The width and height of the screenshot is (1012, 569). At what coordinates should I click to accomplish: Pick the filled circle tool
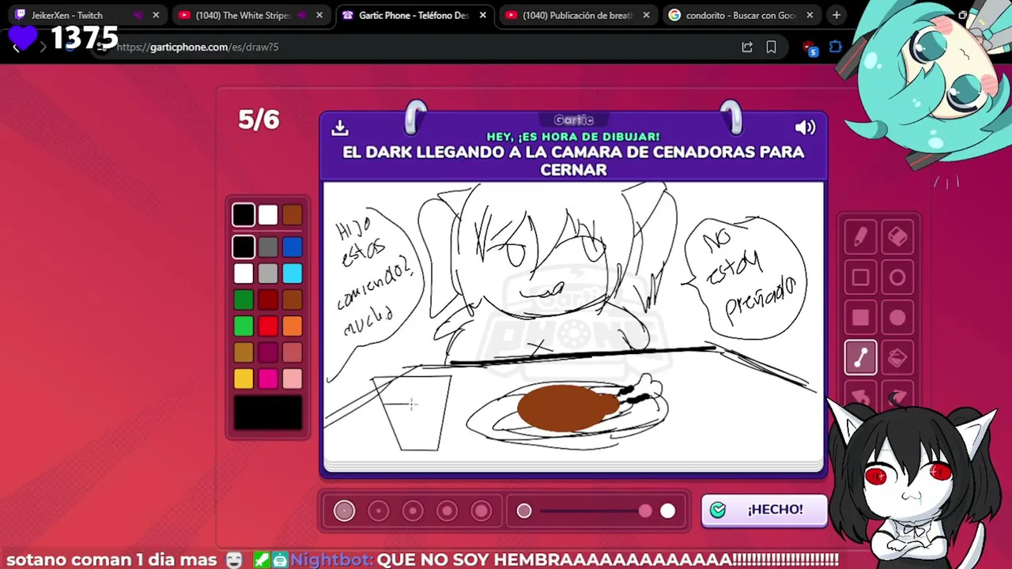(897, 318)
